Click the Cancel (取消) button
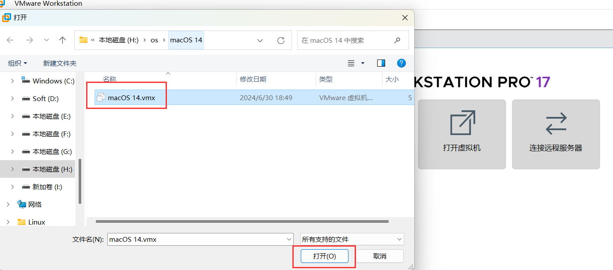Image resolution: width=613 pixels, height=270 pixels. 379,256
